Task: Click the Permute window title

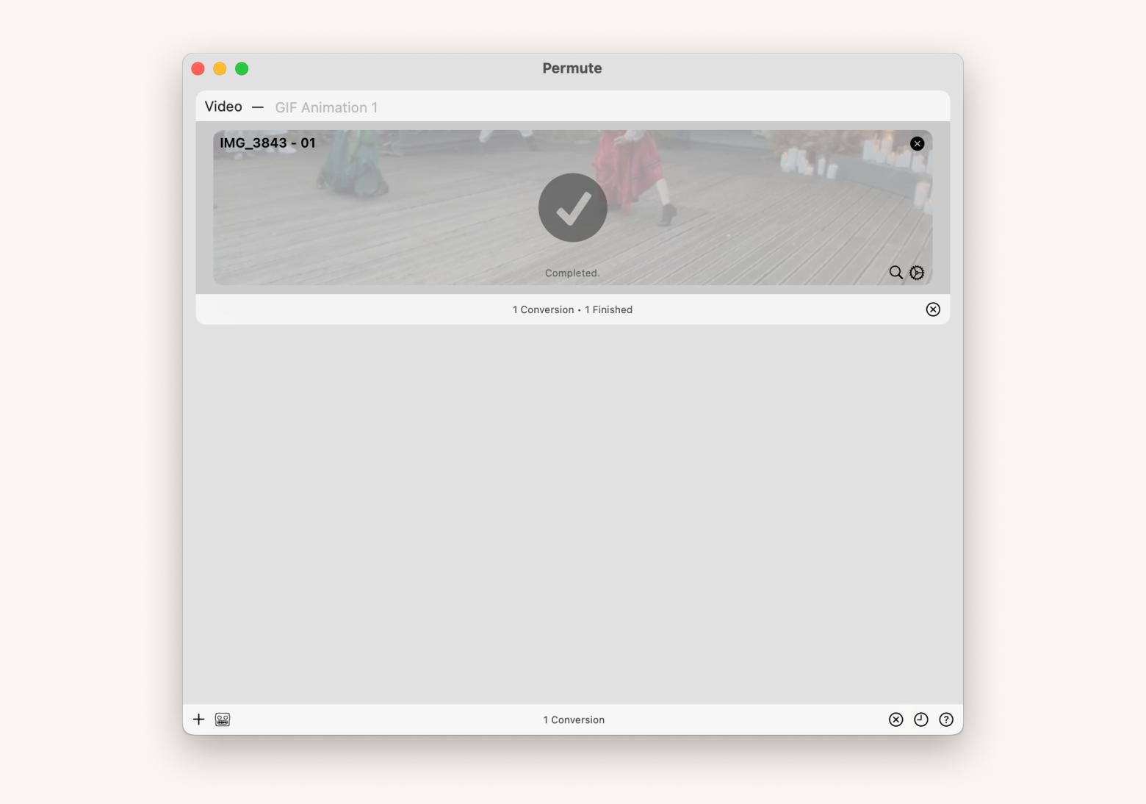Action: (572, 68)
